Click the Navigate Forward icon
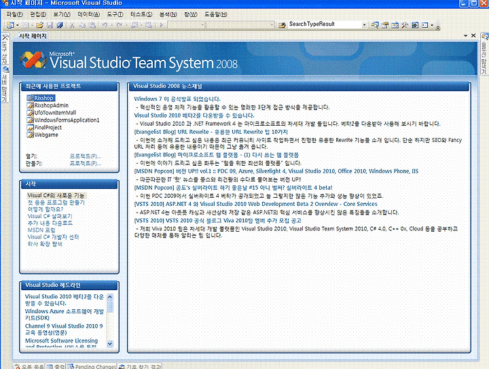The width and height of the screenshot is (489, 369). [149, 25]
